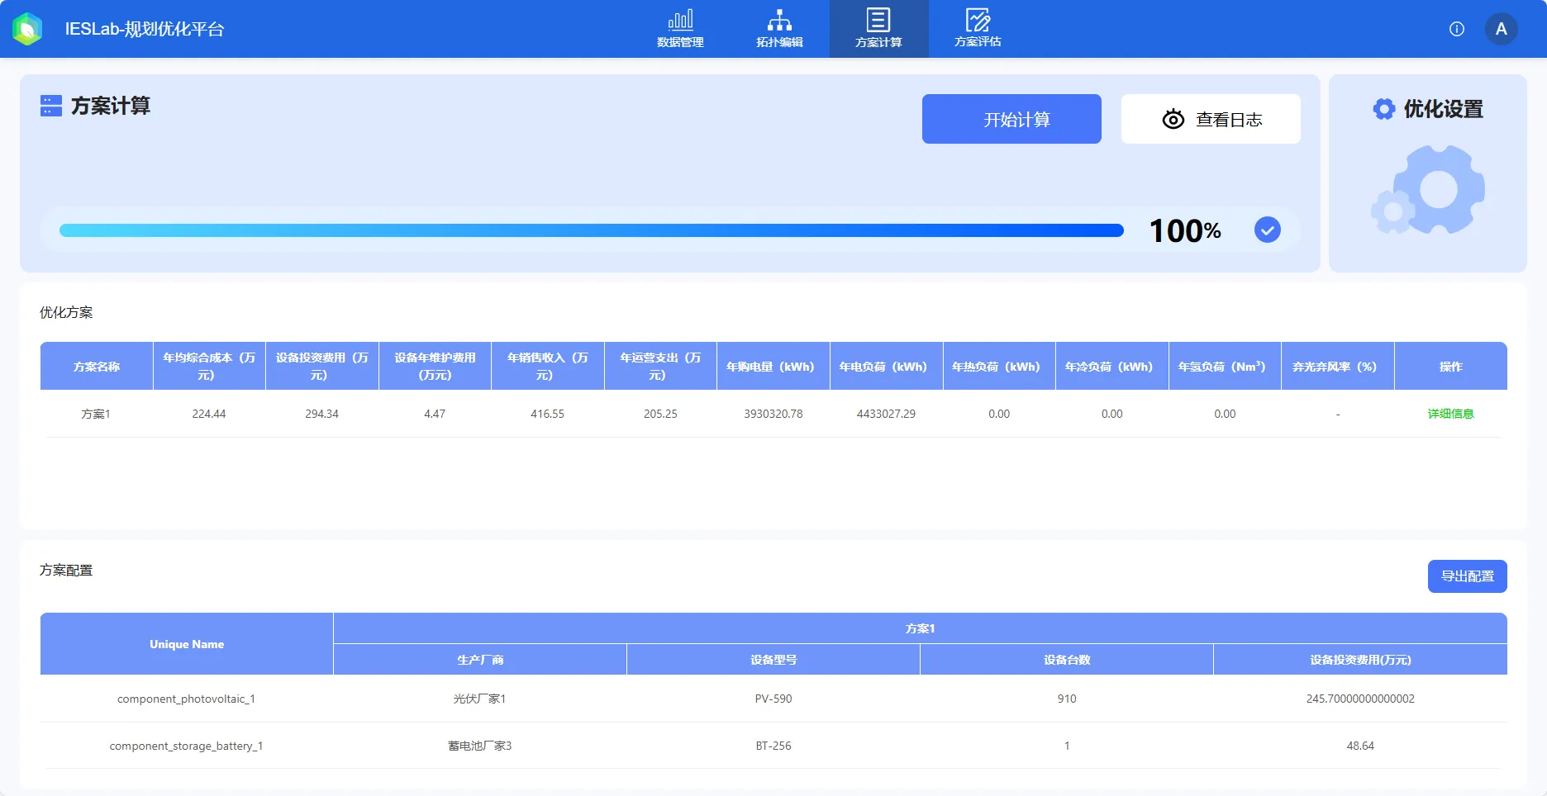This screenshot has height=796, width=1547.
Task: Click the 205.25 operating expense value
Action: [x=660, y=414]
